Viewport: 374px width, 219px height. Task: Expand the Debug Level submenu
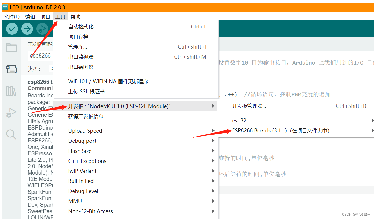[x=136, y=191]
